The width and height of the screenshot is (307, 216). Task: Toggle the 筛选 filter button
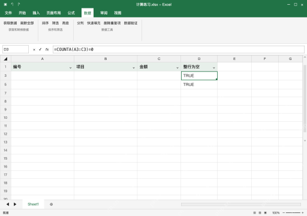point(55,23)
